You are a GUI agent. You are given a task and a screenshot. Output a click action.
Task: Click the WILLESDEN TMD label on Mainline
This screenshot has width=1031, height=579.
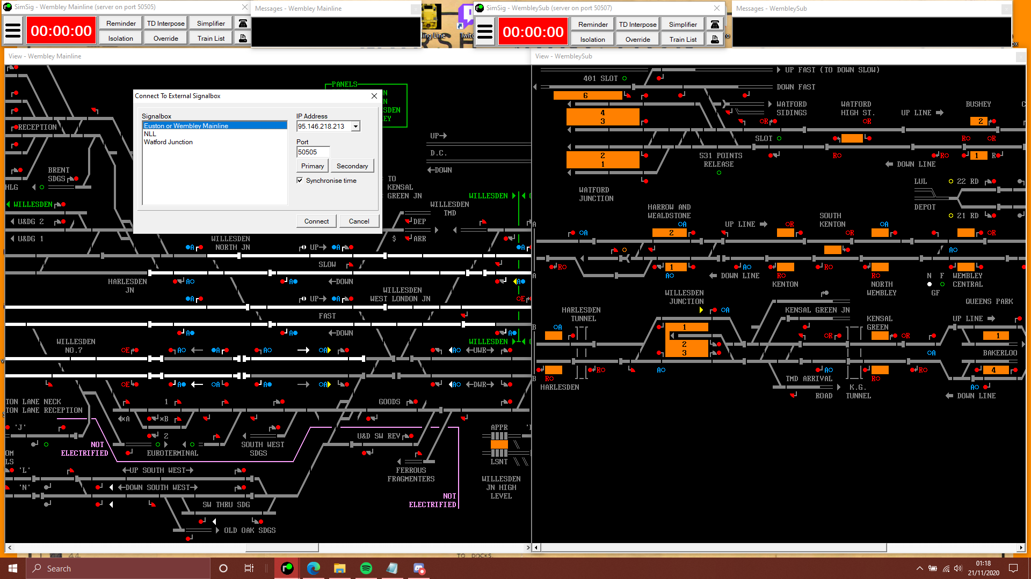pos(449,209)
